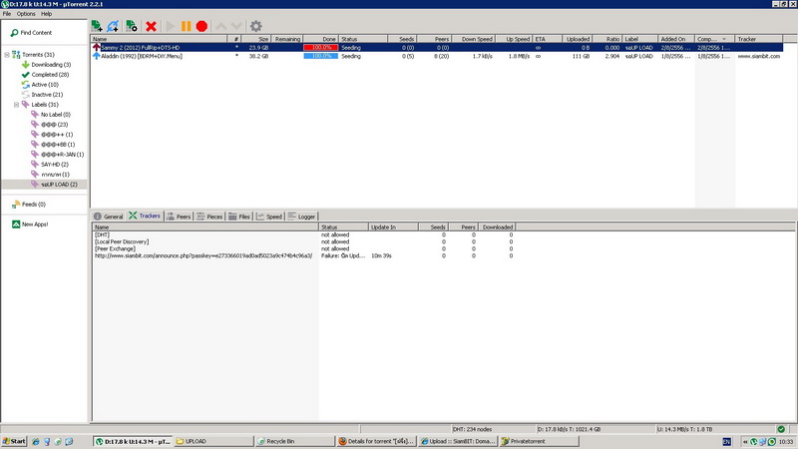The width and height of the screenshot is (798, 449).
Task: Click Add Torrent from URL icon
Action: pos(113,26)
